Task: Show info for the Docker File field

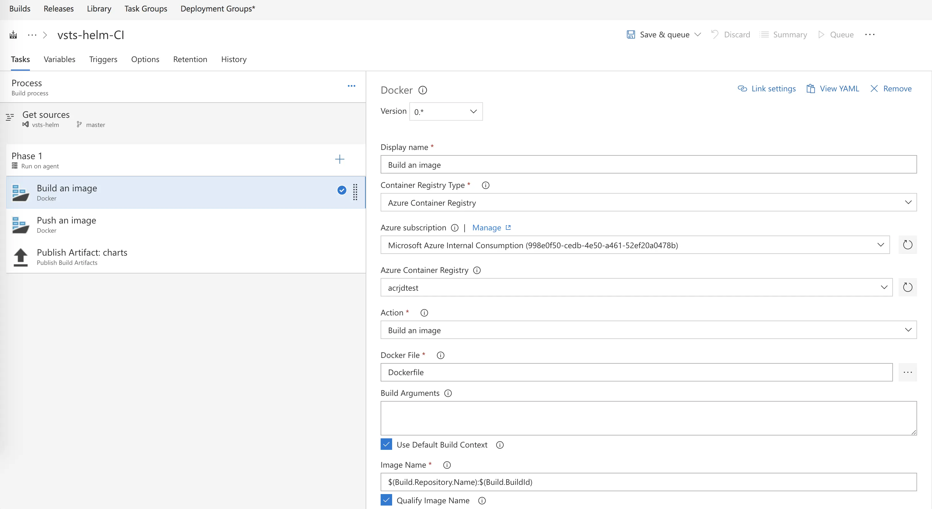Action: [440, 355]
